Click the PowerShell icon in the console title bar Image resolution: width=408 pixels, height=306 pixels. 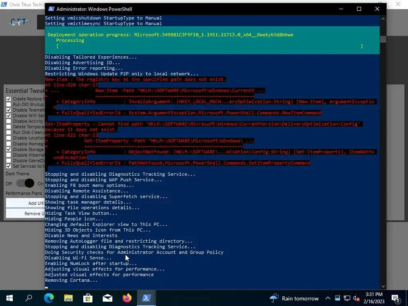(51, 9)
